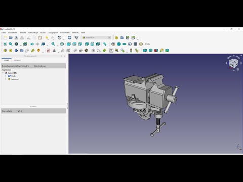The image size is (243, 182).
Task: Expand the child Assembly tree node
Action: point(6,79)
